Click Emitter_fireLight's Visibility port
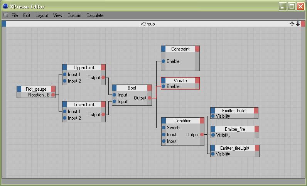307x186 pixels. point(213,154)
